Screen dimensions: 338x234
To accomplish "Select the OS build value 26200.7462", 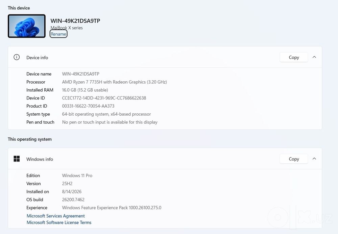I will (x=73, y=199).
